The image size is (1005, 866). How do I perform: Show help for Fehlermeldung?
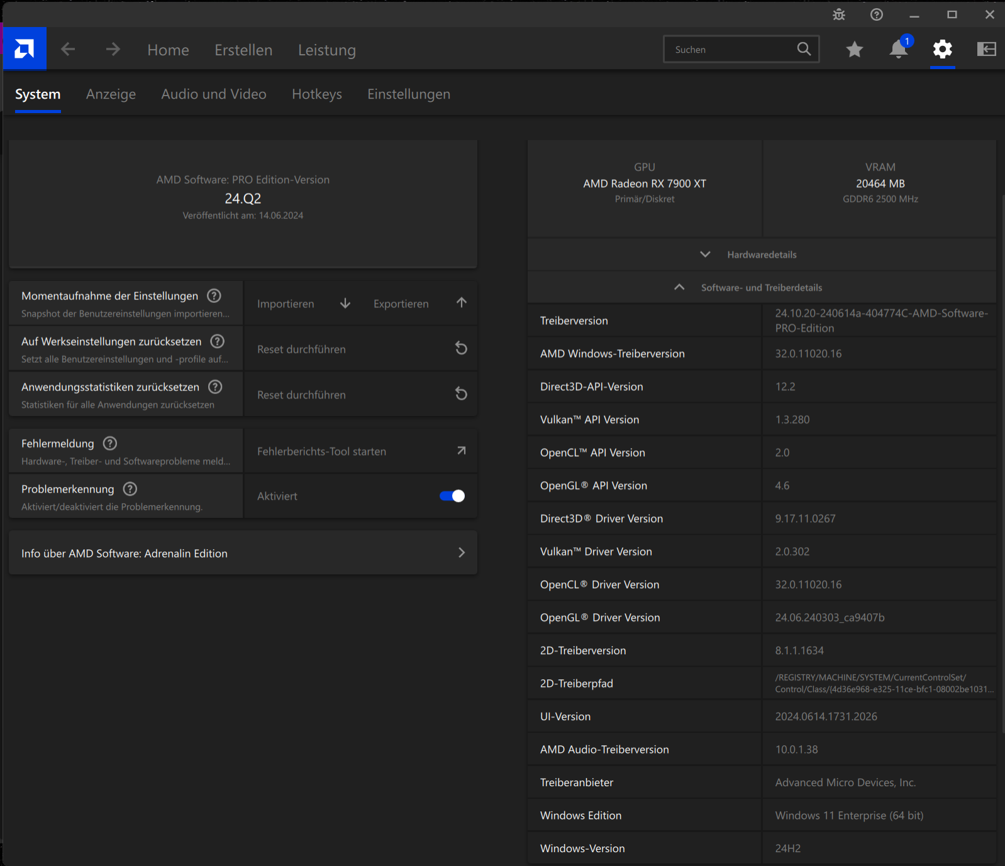click(110, 443)
